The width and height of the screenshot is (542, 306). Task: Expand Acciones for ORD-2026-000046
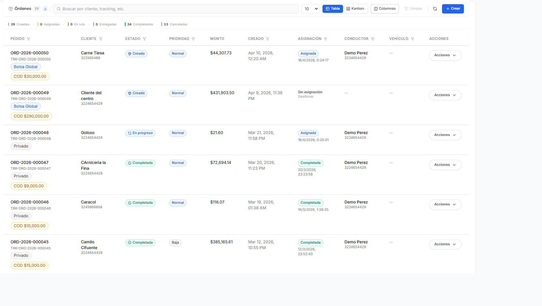click(x=445, y=204)
